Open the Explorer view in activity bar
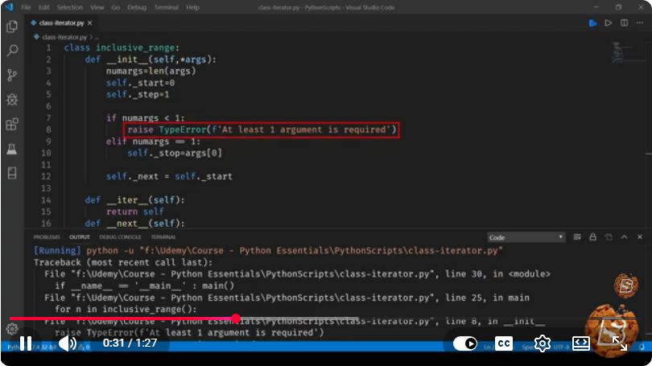 point(12,27)
